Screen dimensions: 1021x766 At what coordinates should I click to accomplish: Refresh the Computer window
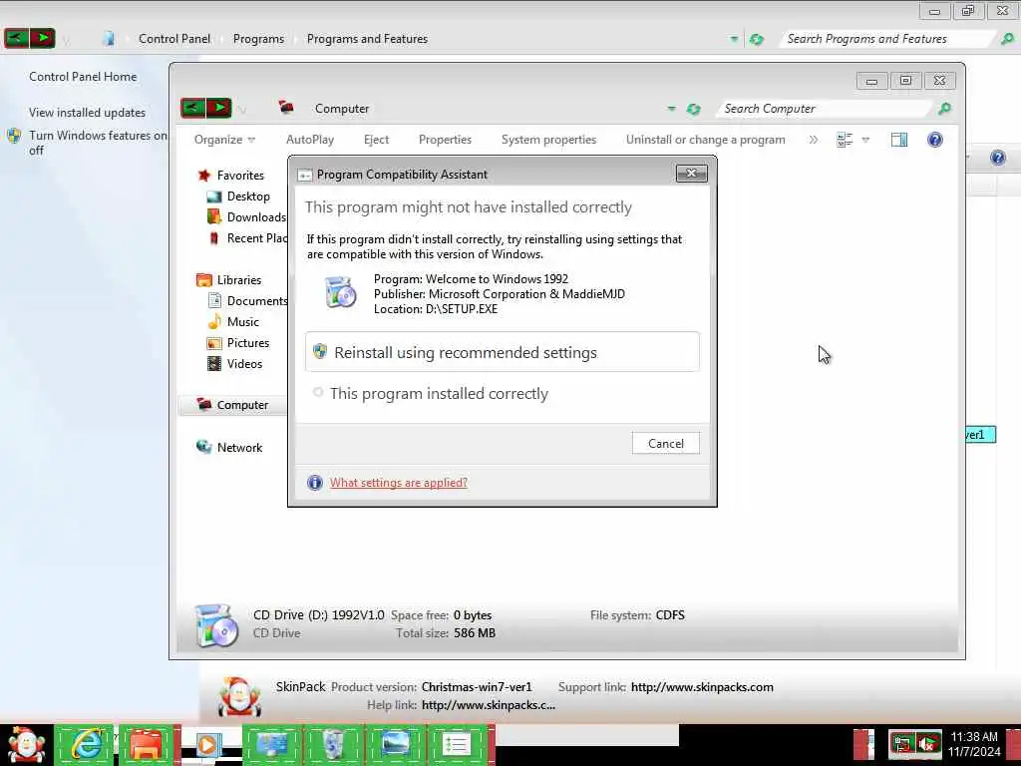coord(694,109)
